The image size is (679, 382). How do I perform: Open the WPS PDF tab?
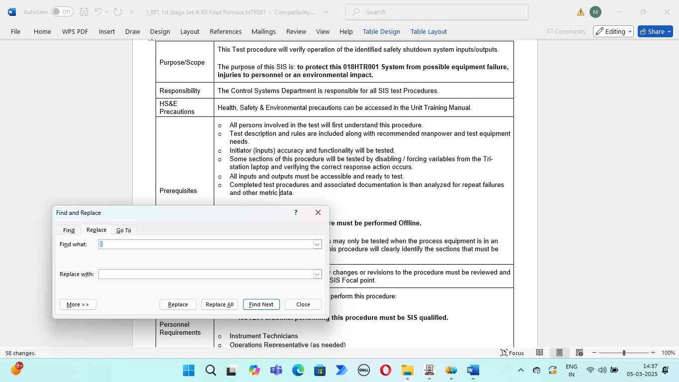[x=75, y=31]
